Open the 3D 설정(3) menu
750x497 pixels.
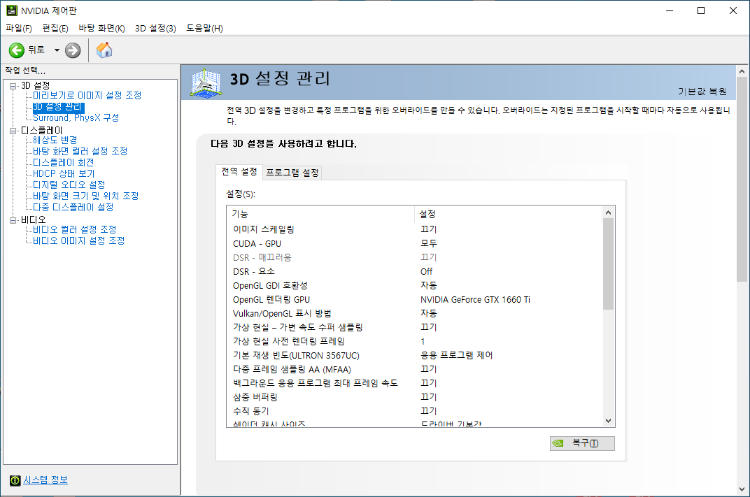click(x=155, y=28)
